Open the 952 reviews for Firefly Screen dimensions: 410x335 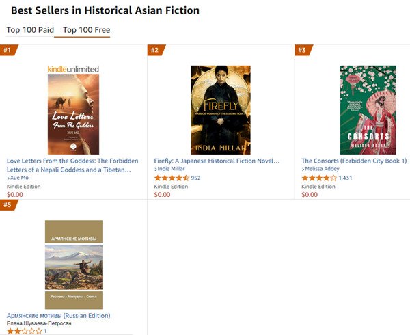195,178
